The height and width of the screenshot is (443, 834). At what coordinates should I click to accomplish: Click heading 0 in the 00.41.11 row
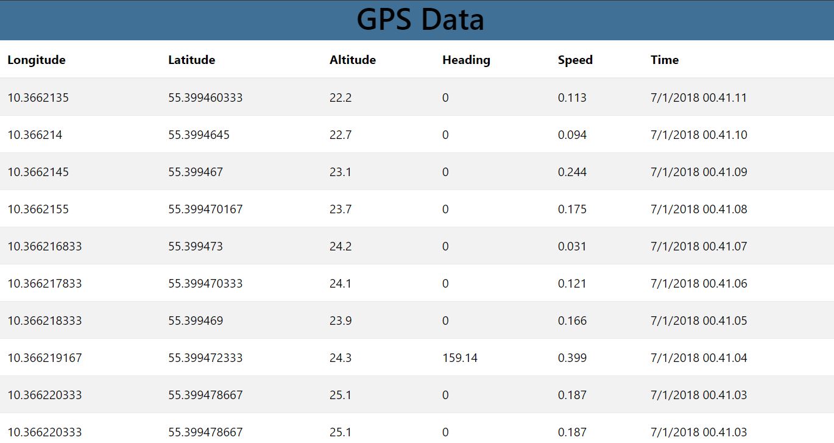coord(445,97)
